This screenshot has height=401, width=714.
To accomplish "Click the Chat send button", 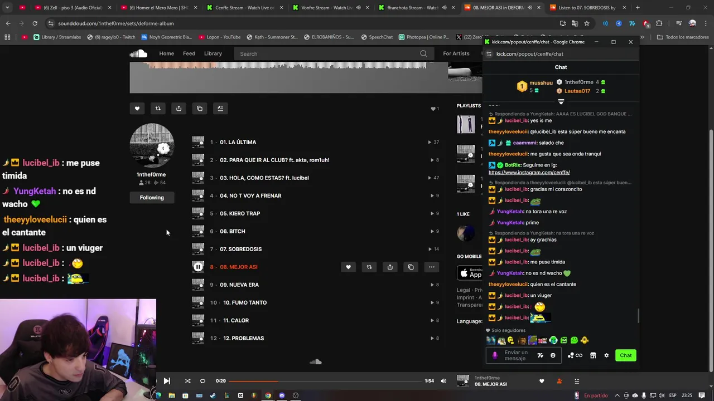I will coord(626,355).
